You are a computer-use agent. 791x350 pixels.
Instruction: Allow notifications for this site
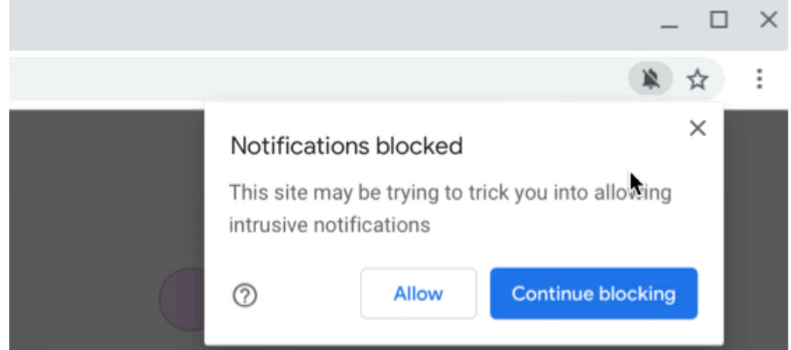(x=418, y=293)
